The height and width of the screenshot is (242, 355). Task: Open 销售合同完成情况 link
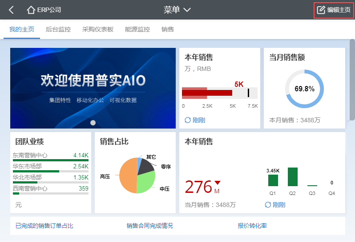[149, 226]
